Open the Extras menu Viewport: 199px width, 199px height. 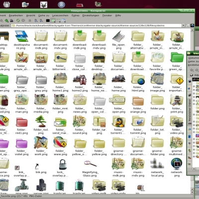coord(76,15)
